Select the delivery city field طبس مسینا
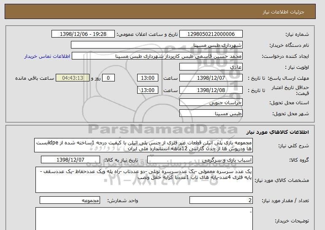The width and height of the screenshot is (325, 230). point(211,114)
